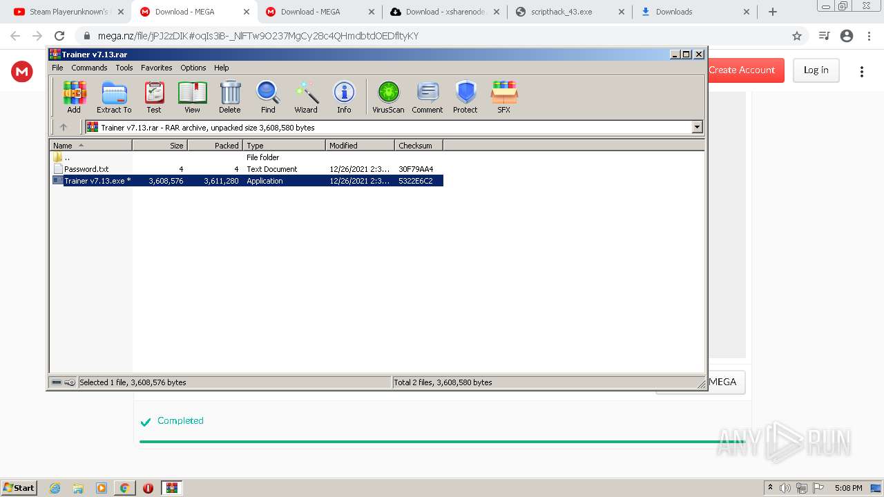Click the taskbar clock showing 5:08 PM
This screenshot has height=497, width=884.
[x=848, y=488]
